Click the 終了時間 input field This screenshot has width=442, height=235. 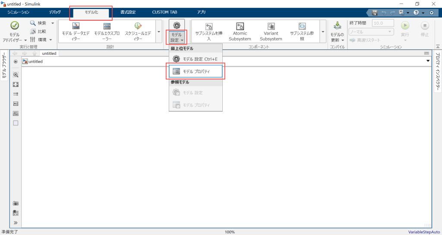coord(382,23)
